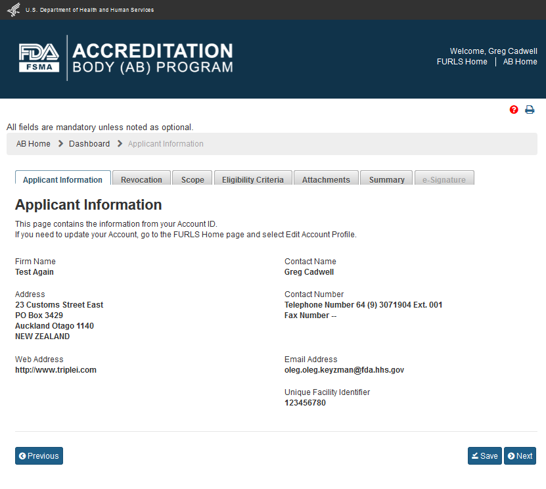The height and width of the screenshot is (489, 546).
Task: Open the Revocation tab
Action: pos(141,179)
